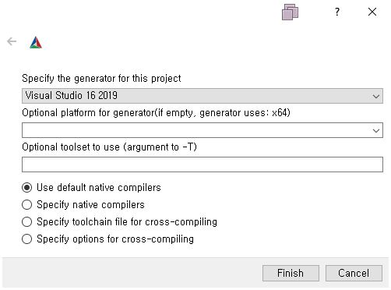The height and width of the screenshot is (290, 391).
Task: Click the 'Optional toolset to use' label
Action: (109, 147)
